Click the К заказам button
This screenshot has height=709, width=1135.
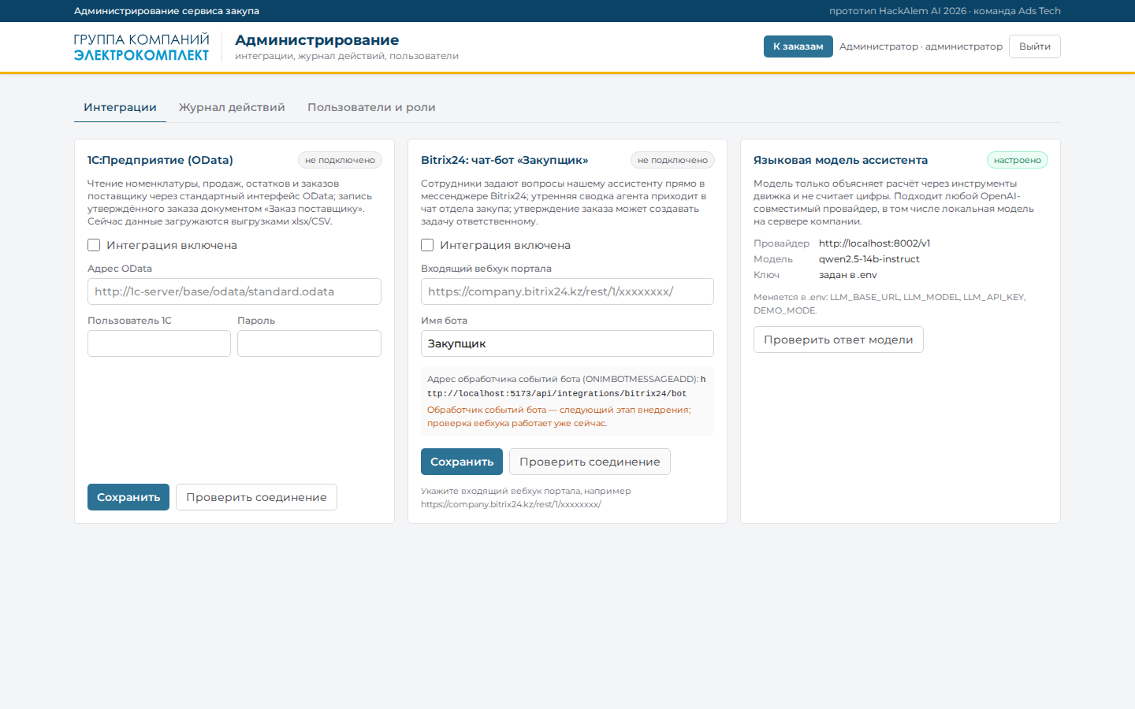pyautogui.click(x=798, y=46)
